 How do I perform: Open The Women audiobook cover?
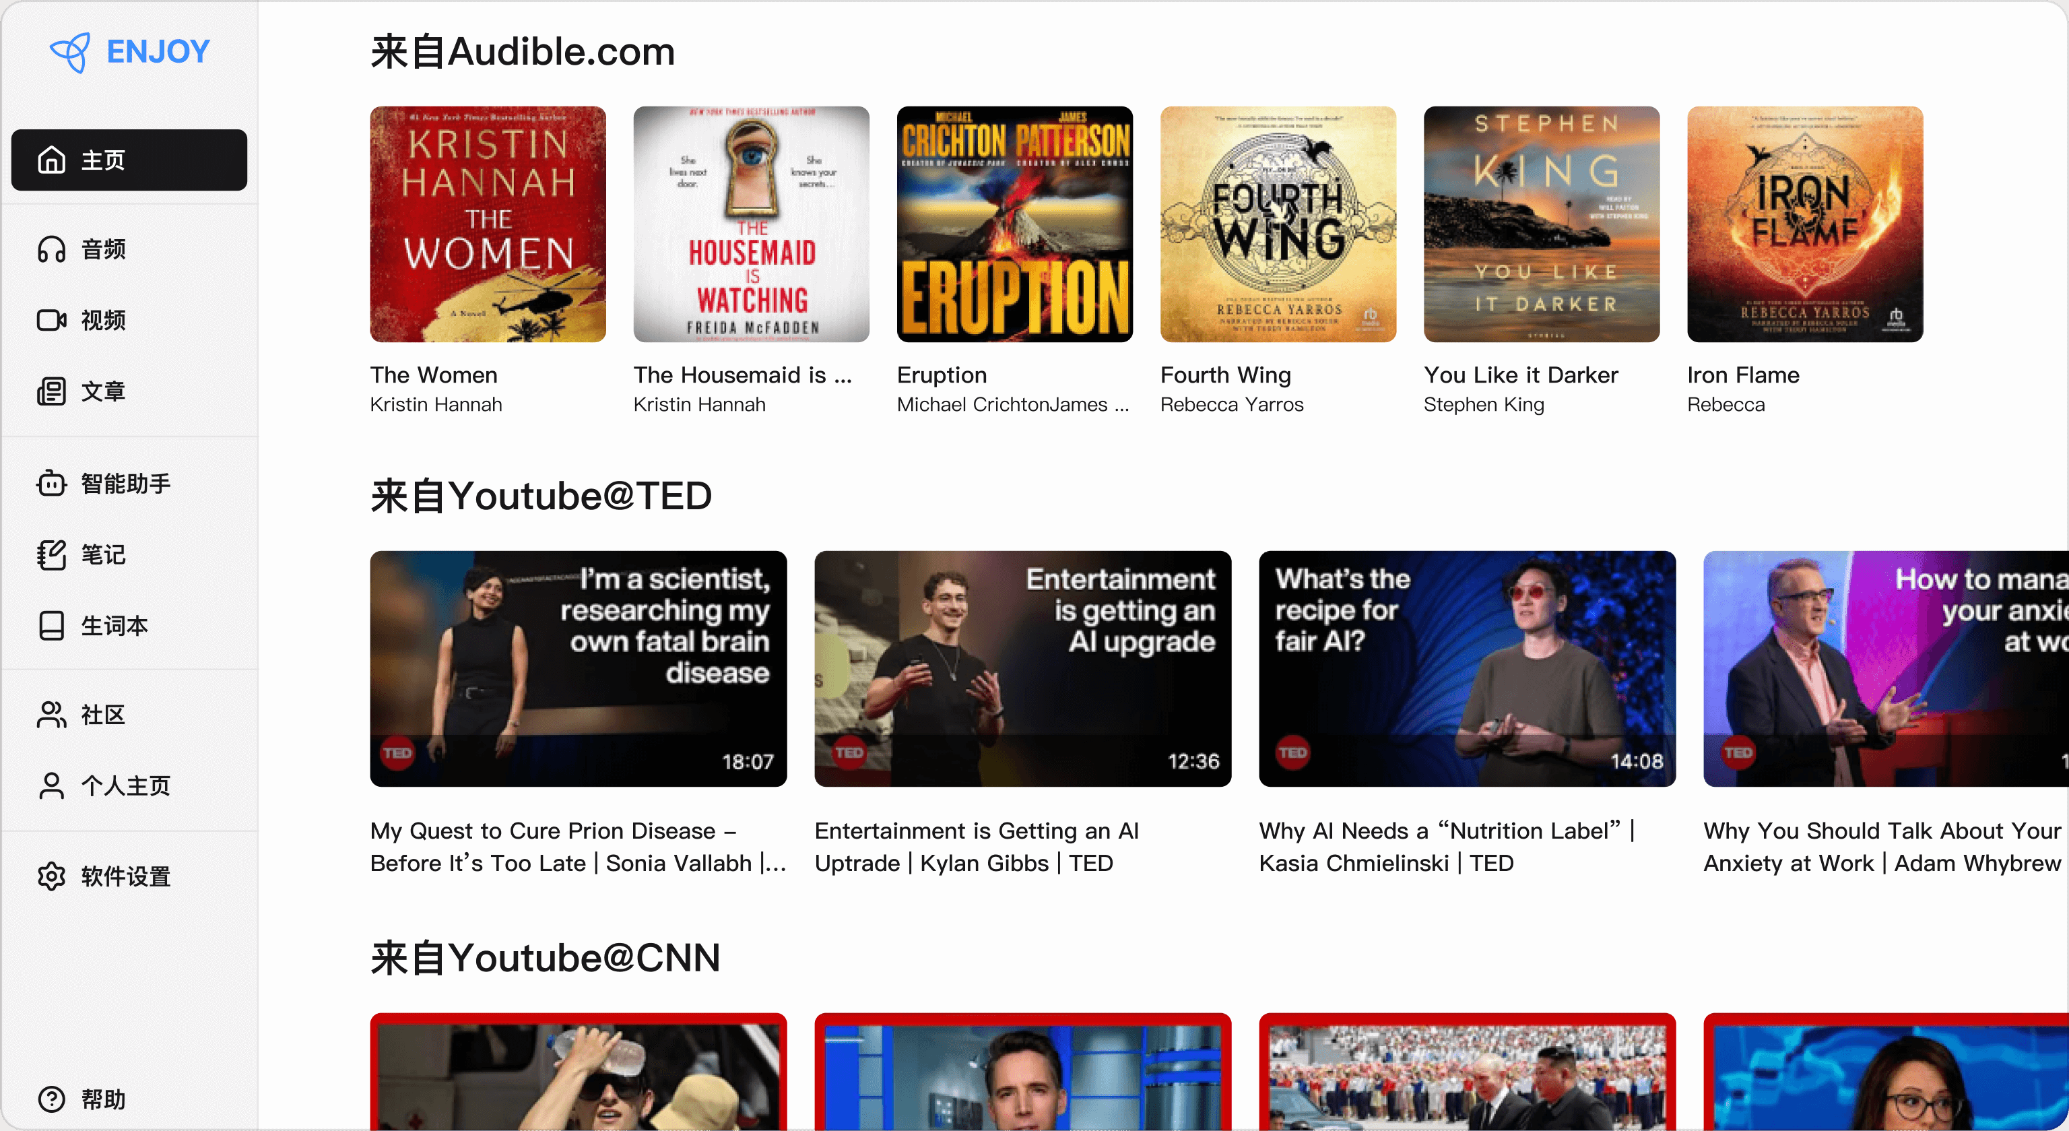click(488, 224)
